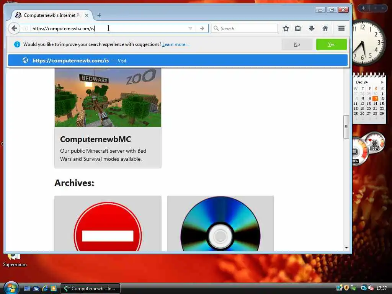Follow the Learn more... link
The width and height of the screenshot is (392, 294).
coord(175,44)
